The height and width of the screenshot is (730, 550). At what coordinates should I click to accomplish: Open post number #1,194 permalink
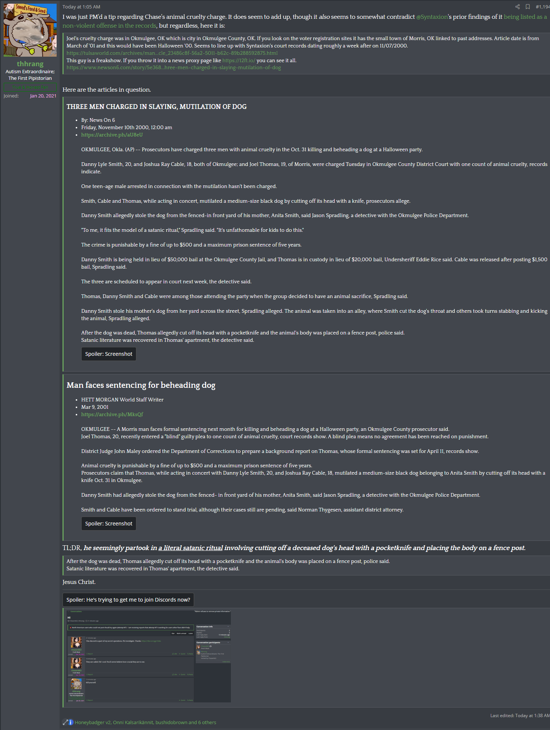click(543, 7)
